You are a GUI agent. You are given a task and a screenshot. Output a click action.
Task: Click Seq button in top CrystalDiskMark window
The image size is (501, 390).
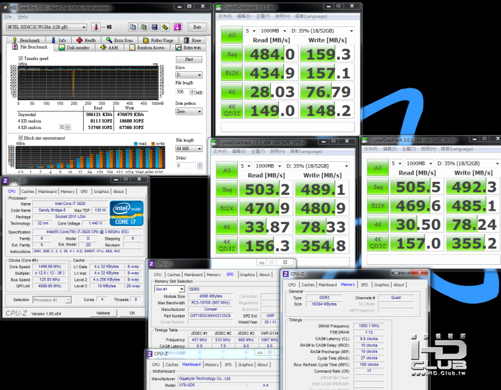click(x=232, y=54)
